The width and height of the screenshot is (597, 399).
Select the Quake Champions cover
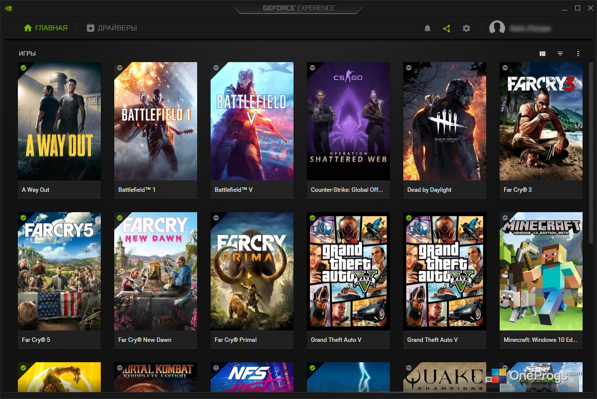(x=445, y=378)
